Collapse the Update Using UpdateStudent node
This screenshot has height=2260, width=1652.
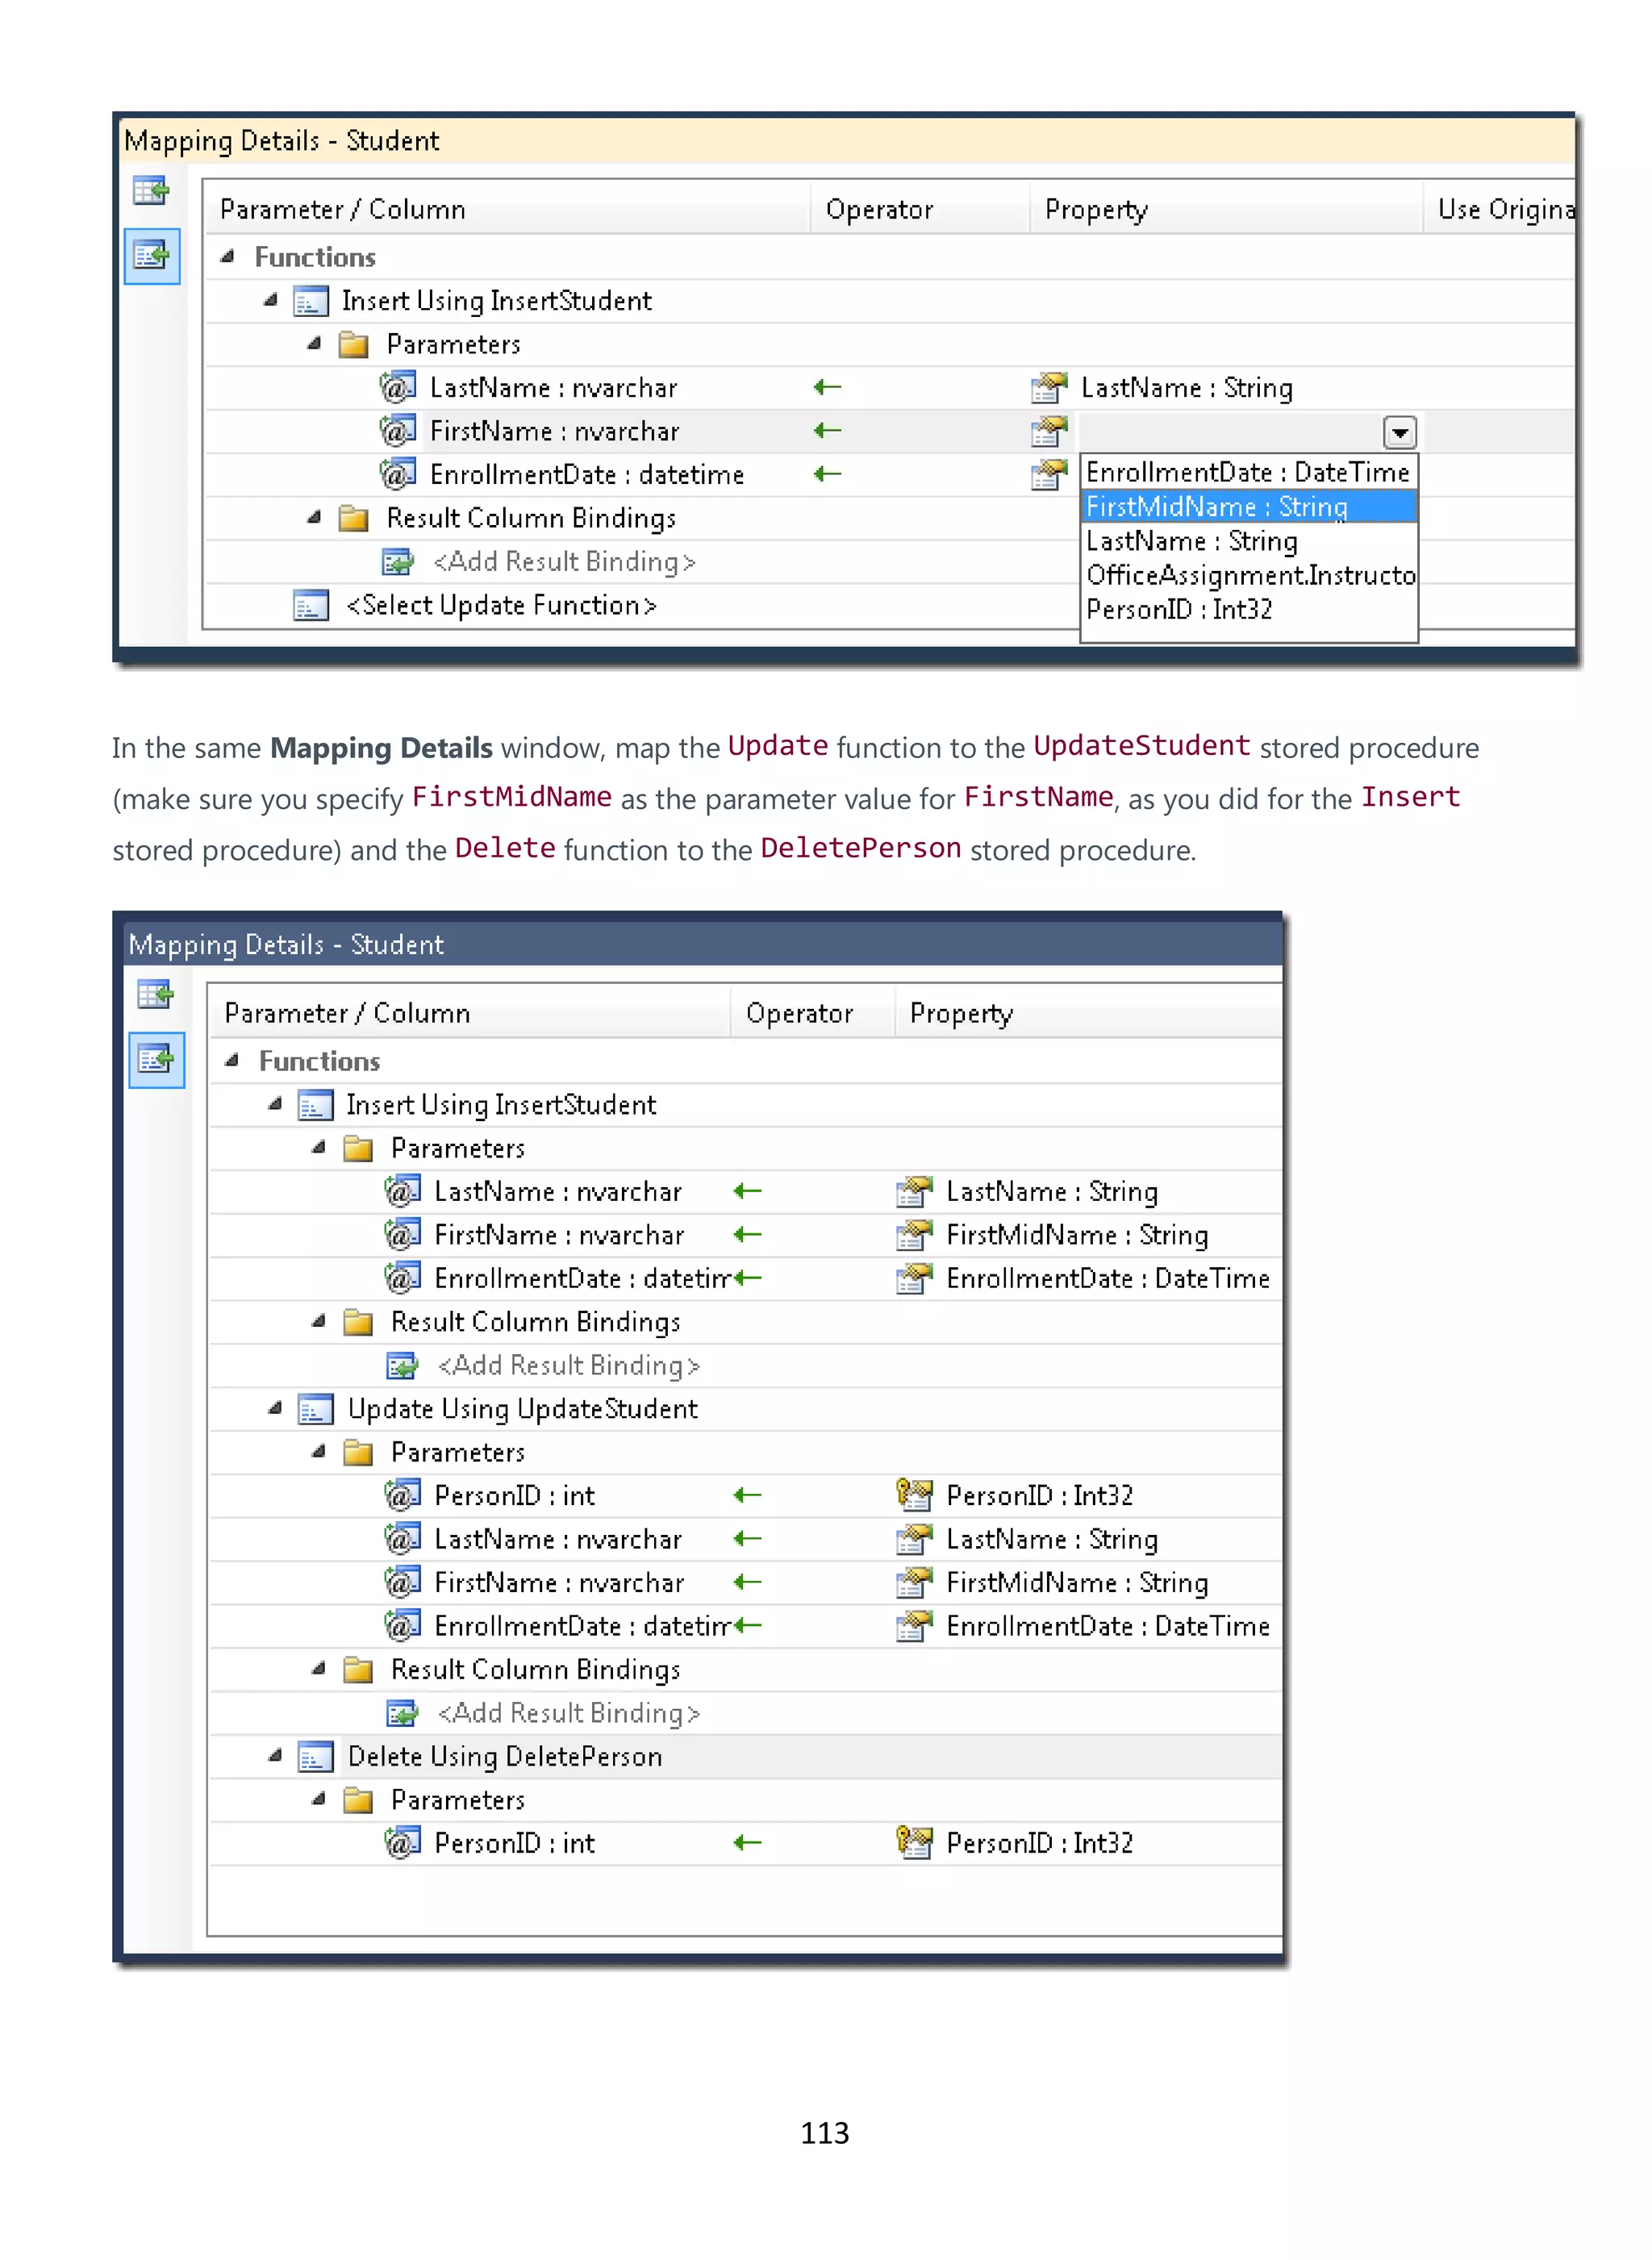click(x=275, y=1408)
